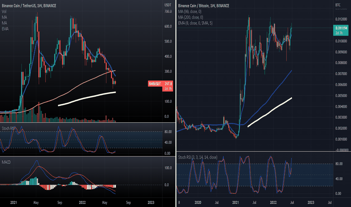The width and height of the screenshot is (351, 207).
Task: Click the 0.011194 current price label
Action: click(x=341, y=30)
